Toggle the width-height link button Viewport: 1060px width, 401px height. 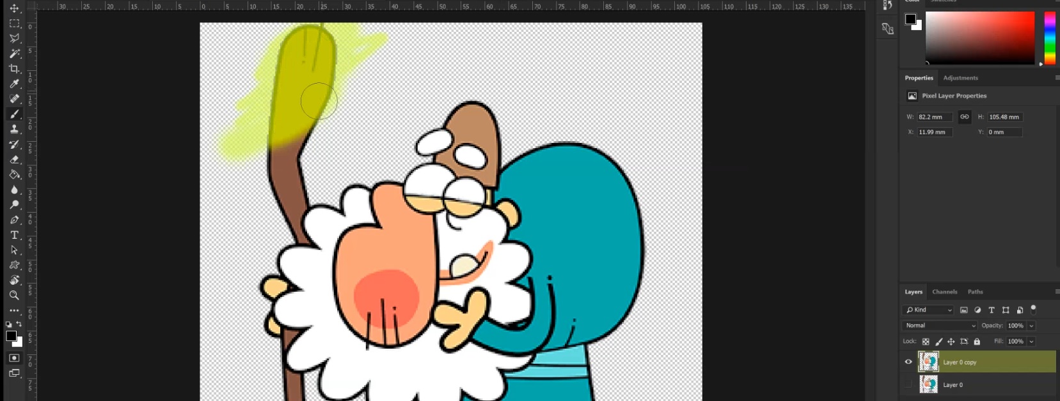[965, 117]
